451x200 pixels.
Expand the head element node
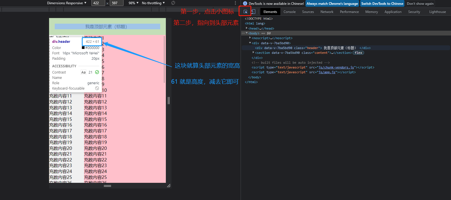[247, 28]
